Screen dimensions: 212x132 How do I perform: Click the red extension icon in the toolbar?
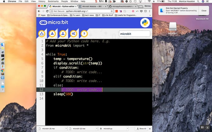pos(116,11)
